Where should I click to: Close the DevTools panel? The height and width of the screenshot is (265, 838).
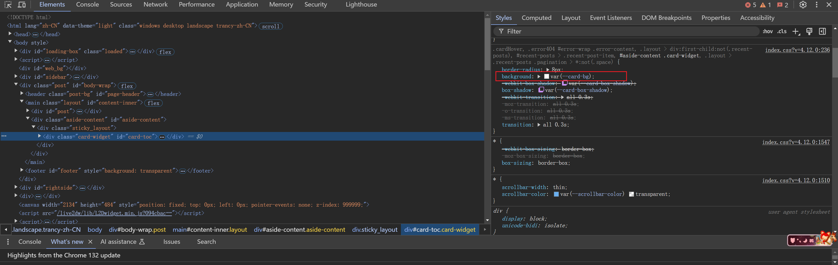click(x=829, y=4)
